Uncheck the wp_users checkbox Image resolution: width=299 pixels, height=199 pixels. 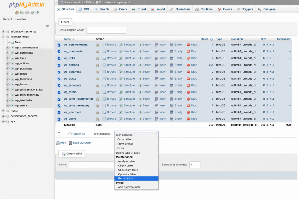tap(59, 119)
